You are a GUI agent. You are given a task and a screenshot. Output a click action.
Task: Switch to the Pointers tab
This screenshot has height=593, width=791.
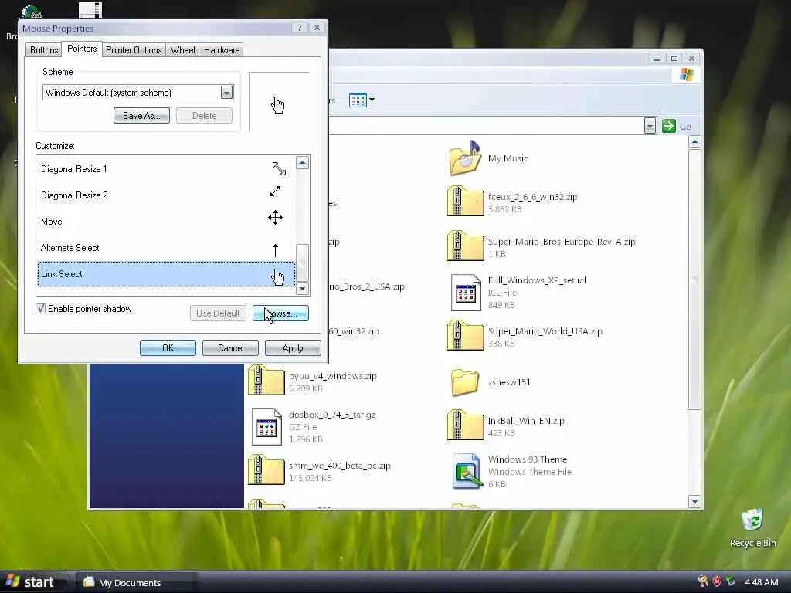click(82, 49)
